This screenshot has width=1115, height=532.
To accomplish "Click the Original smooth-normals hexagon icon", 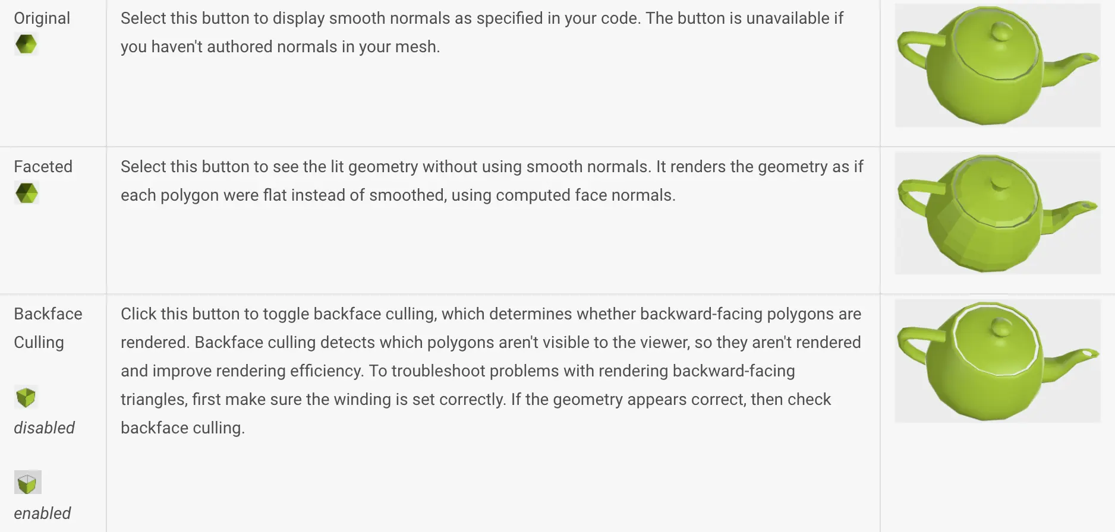I will pyautogui.click(x=26, y=44).
